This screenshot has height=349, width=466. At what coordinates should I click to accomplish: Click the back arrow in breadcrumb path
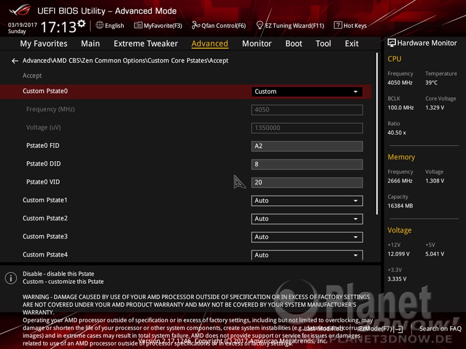(x=15, y=61)
